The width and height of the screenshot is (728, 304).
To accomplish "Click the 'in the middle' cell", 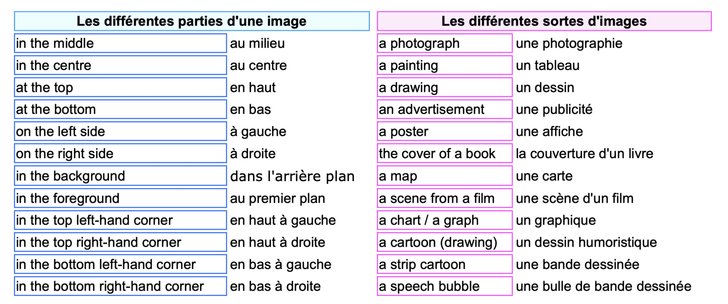I will click(121, 43).
